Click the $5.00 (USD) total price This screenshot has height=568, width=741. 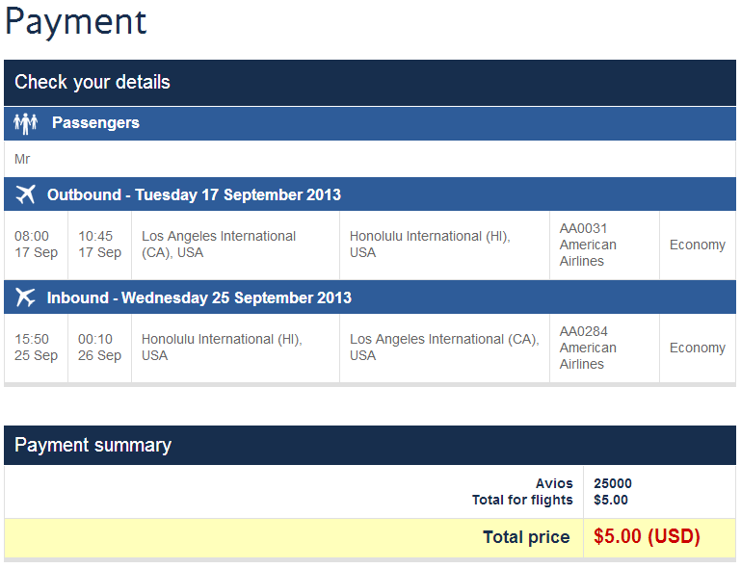pyautogui.click(x=647, y=537)
